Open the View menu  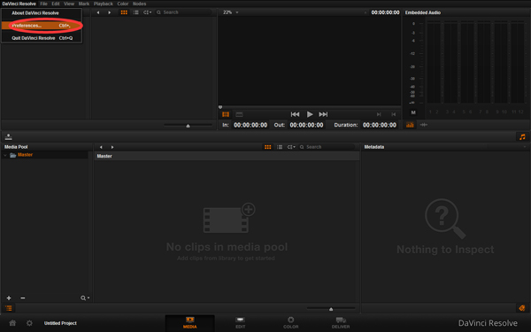pos(69,4)
